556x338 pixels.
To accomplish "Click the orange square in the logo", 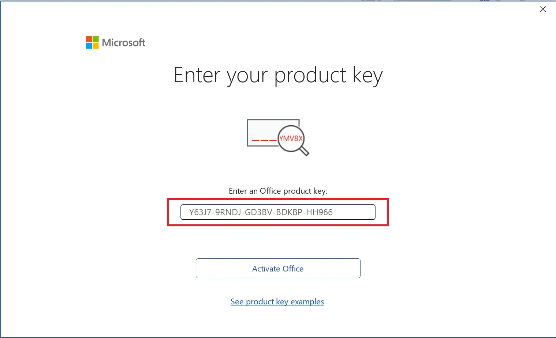I will 96,46.
